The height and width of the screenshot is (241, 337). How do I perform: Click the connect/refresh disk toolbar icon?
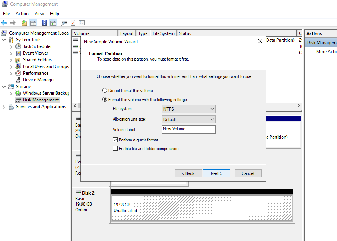coord(64,23)
